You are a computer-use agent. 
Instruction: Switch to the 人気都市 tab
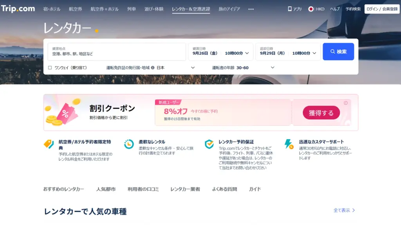106,189
